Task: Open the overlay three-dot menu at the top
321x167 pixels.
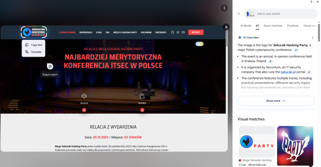Action: click(224, 8)
